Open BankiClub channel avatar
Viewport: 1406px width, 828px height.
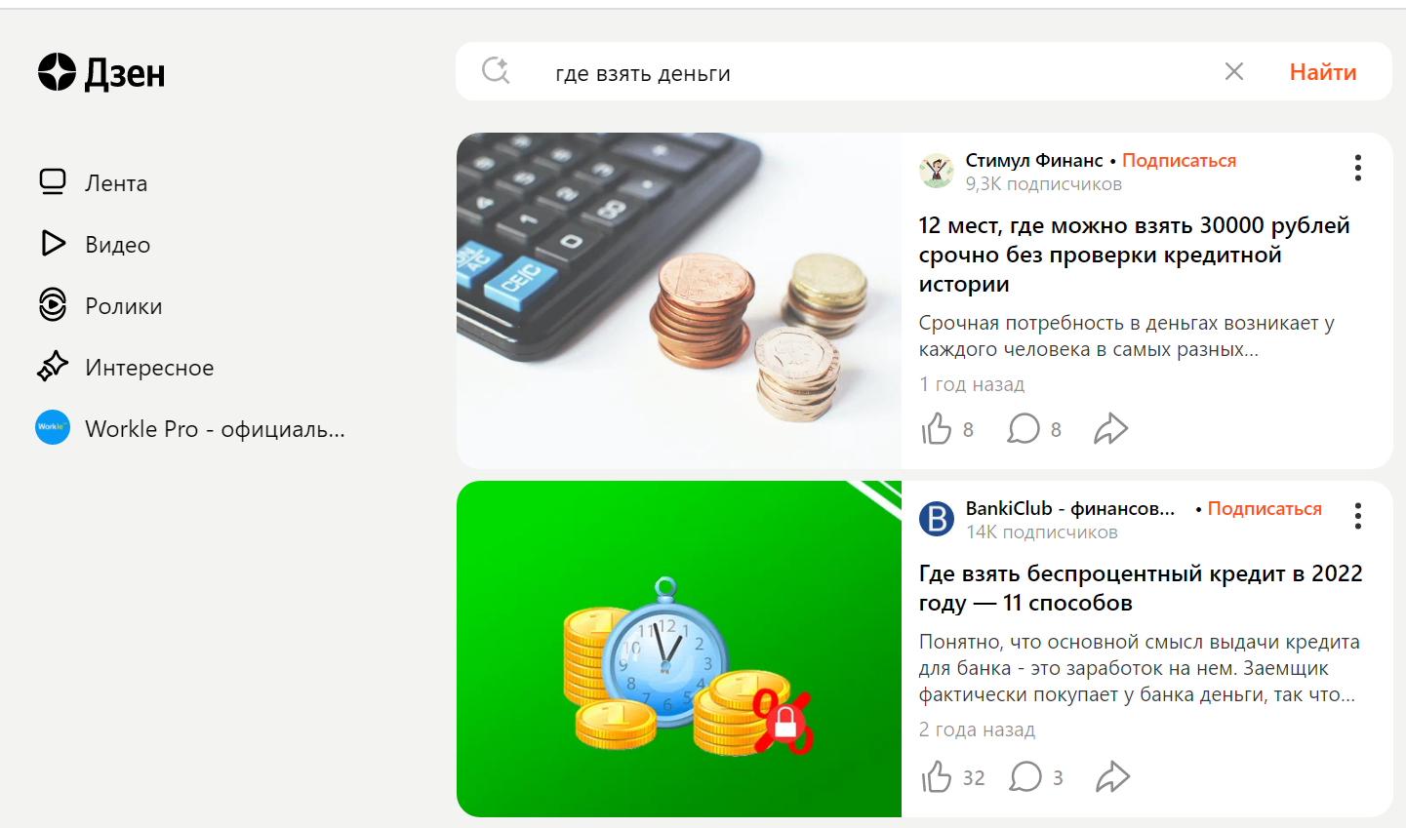coord(937,519)
